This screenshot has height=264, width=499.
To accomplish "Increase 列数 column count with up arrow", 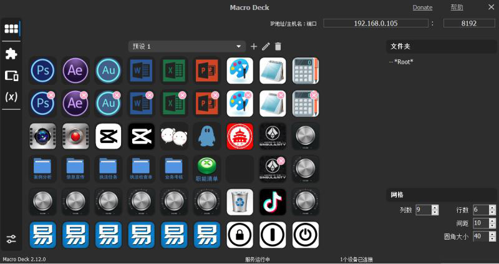I will (x=435, y=207).
